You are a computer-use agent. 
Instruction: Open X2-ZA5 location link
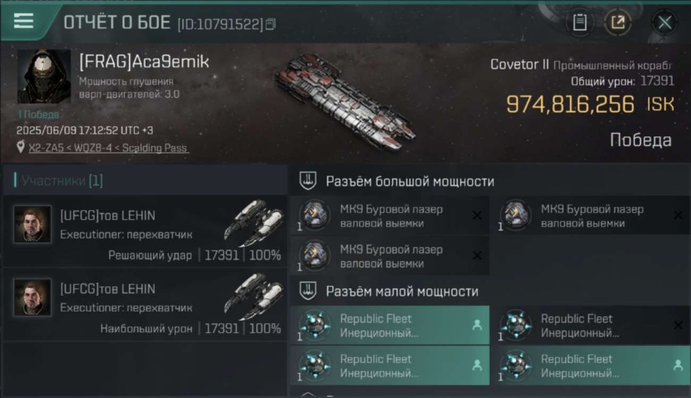click(108, 148)
